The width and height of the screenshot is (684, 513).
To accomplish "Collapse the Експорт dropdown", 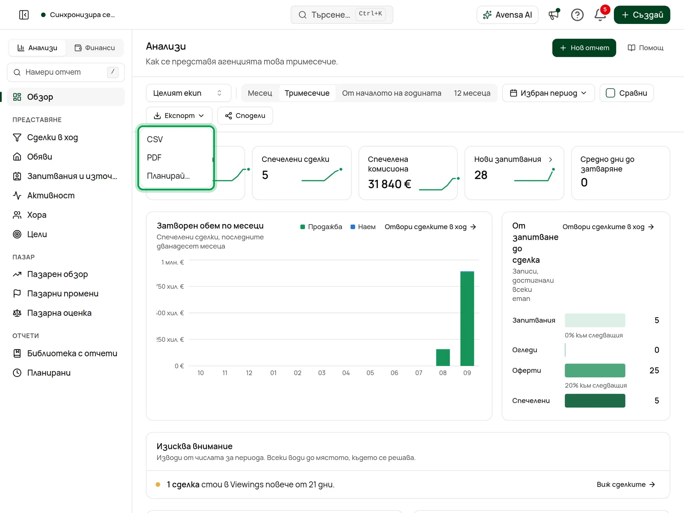I will coord(179,116).
